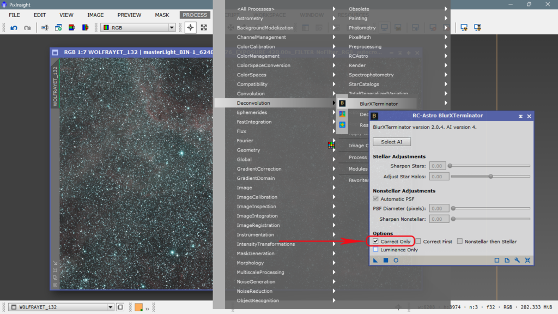Click the orange square icon in the bottom toolbar
The width and height of the screenshot is (558, 314).
pos(139,307)
